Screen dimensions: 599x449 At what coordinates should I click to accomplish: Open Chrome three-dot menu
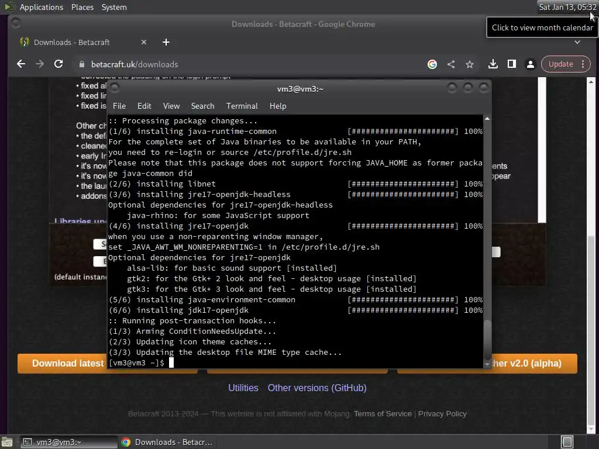[x=583, y=64]
